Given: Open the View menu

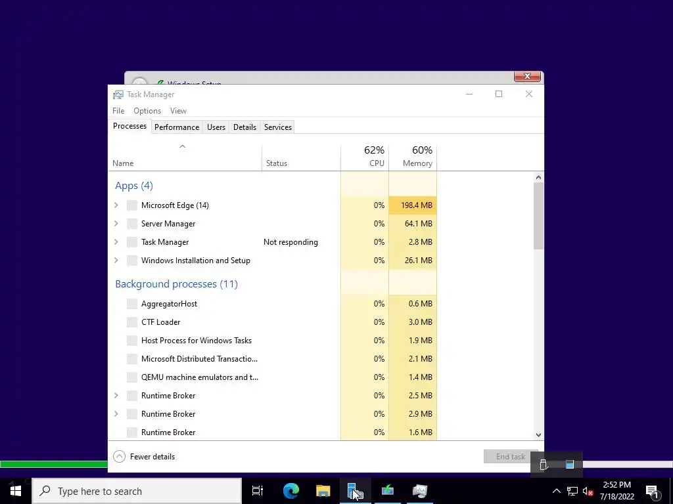Looking at the screenshot, I should pyautogui.click(x=178, y=110).
